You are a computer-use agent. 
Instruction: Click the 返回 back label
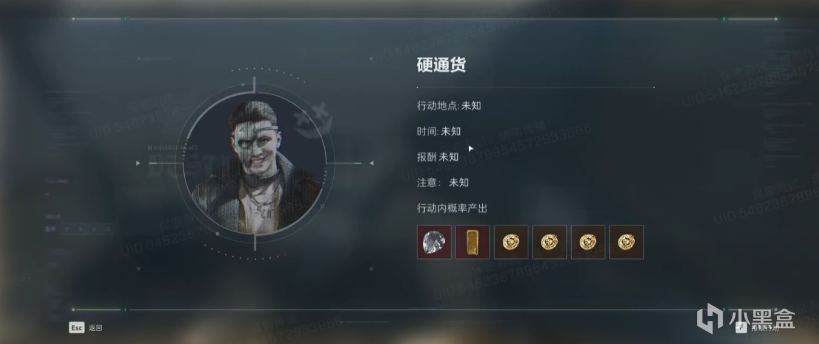[96, 328]
